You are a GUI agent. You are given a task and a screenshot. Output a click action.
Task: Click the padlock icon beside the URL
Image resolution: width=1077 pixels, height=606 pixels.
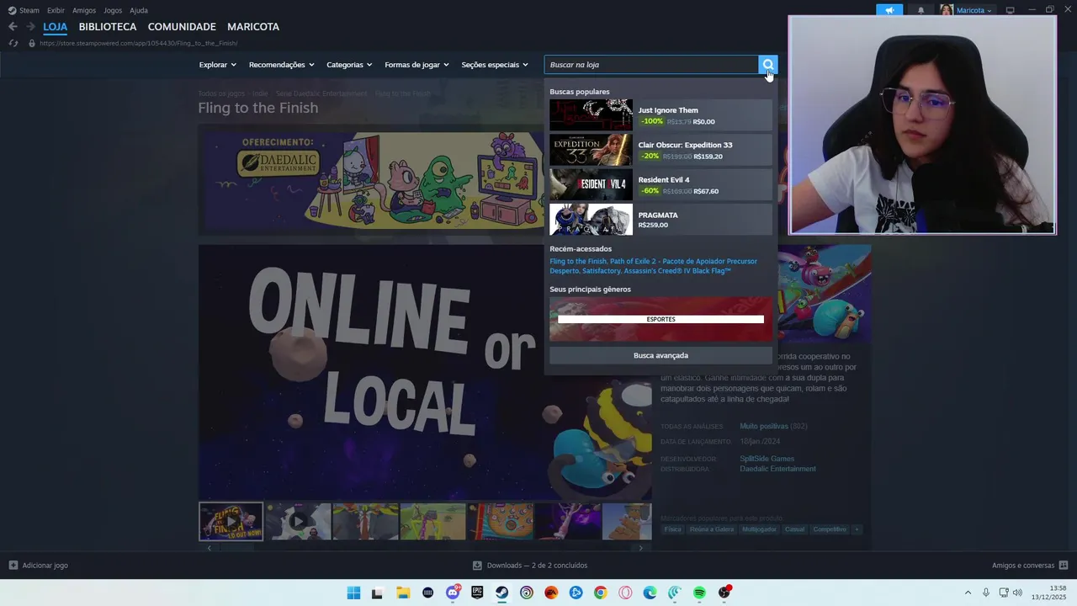[x=32, y=43]
